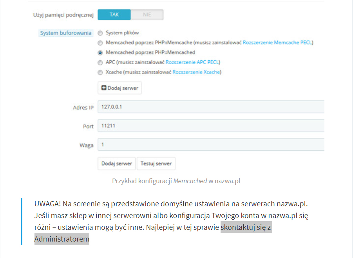Open Rozszerzenie Memcache PECL link
This screenshot has height=258, width=353.
click(x=277, y=43)
